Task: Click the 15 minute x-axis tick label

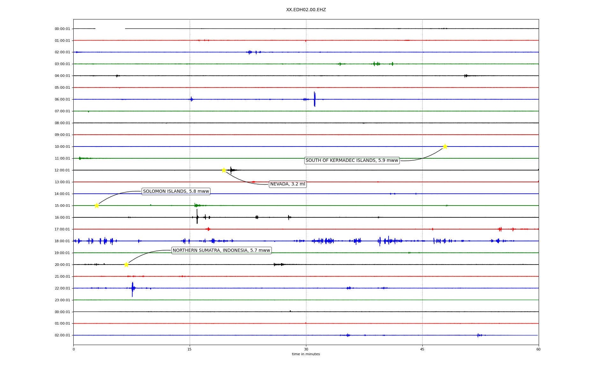Action: (x=190, y=349)
